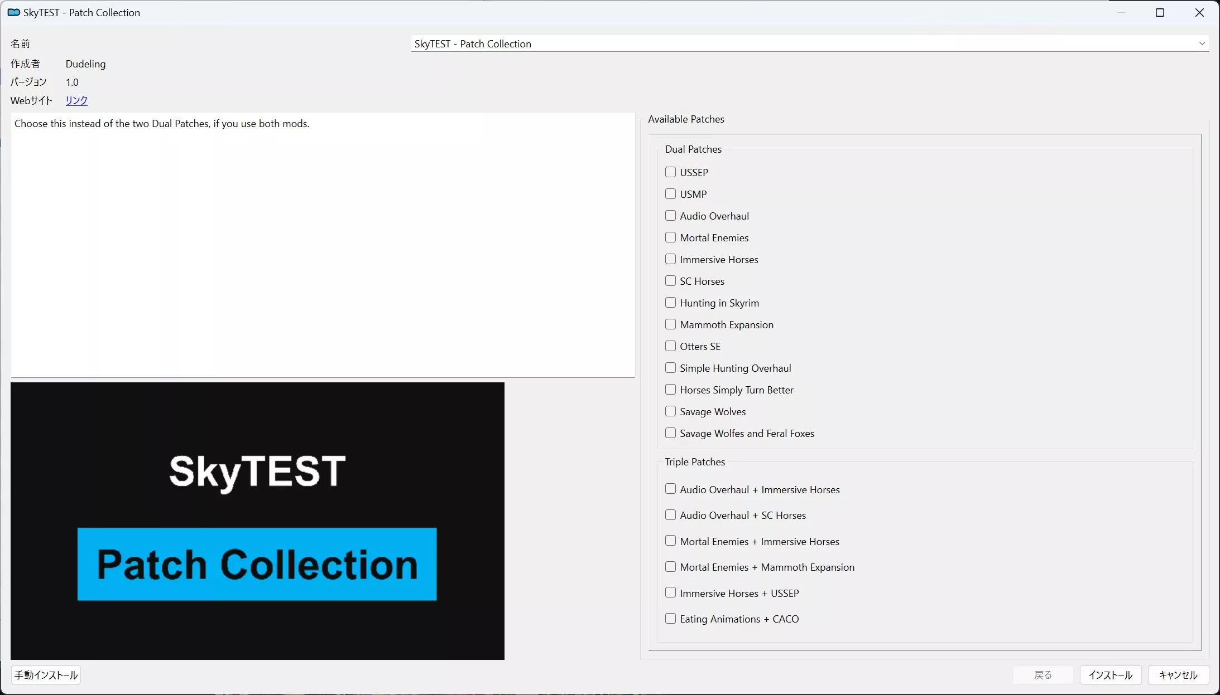Viewport: 1220px width, 695px height.
Task: Check the USMP patch option
Action: click(670, 194)
